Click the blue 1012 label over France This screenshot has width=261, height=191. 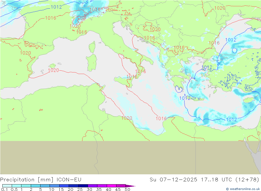(x=56, y=7)
